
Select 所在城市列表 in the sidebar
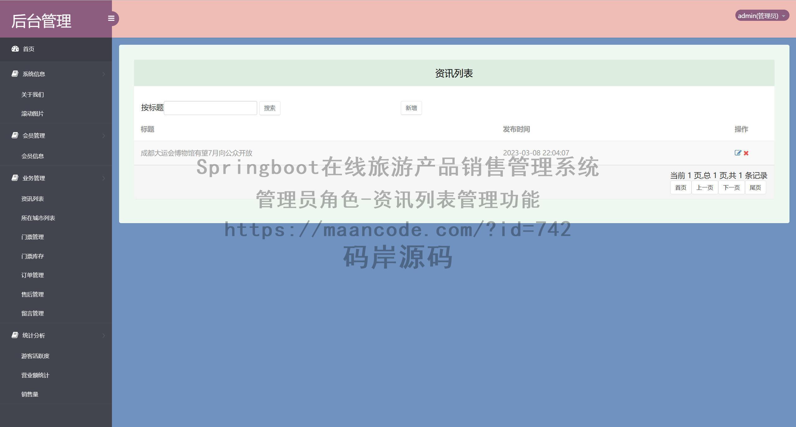(38, 218)
